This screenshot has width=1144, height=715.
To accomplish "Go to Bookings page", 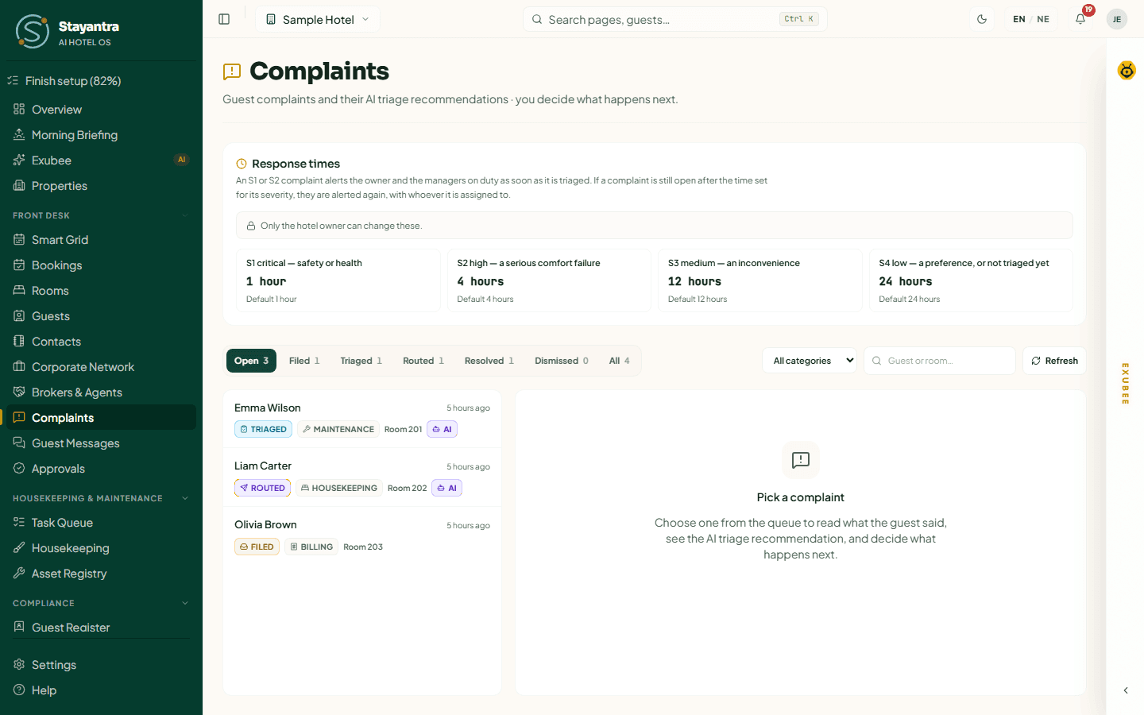I will pos(101,265).
